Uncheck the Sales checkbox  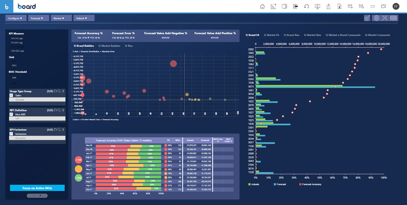click(x=11, y=95)
